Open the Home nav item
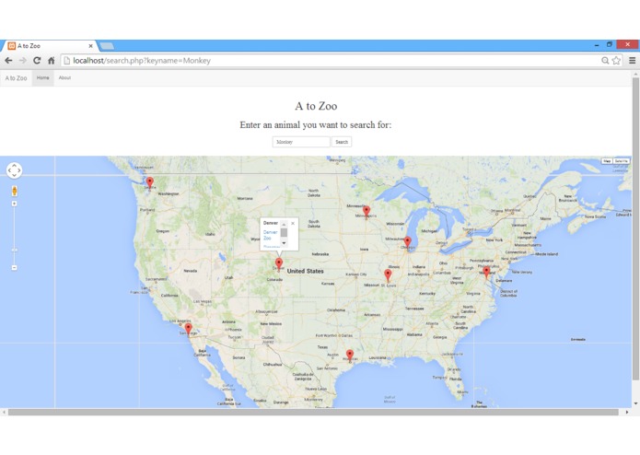 [x=42, y=77]
